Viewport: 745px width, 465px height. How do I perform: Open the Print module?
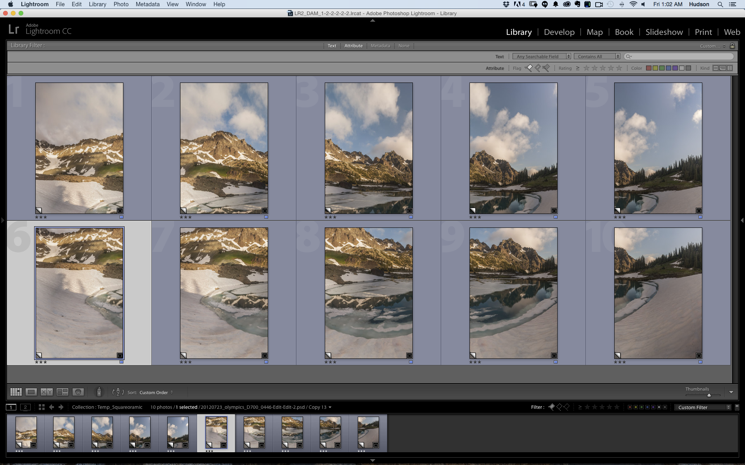point(703,32)
